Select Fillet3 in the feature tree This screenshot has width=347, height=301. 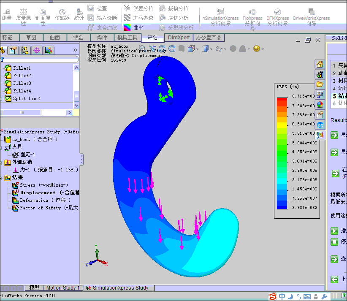18,83
